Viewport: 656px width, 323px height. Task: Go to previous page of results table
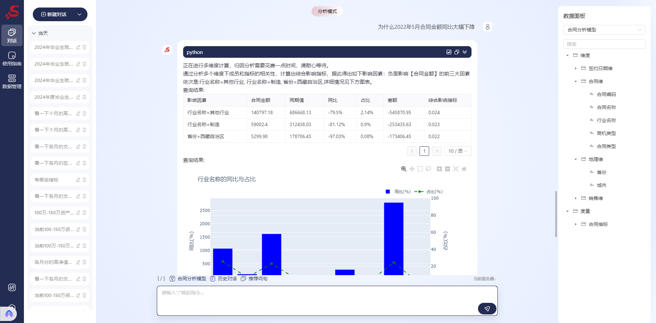(x=412, y=151)
